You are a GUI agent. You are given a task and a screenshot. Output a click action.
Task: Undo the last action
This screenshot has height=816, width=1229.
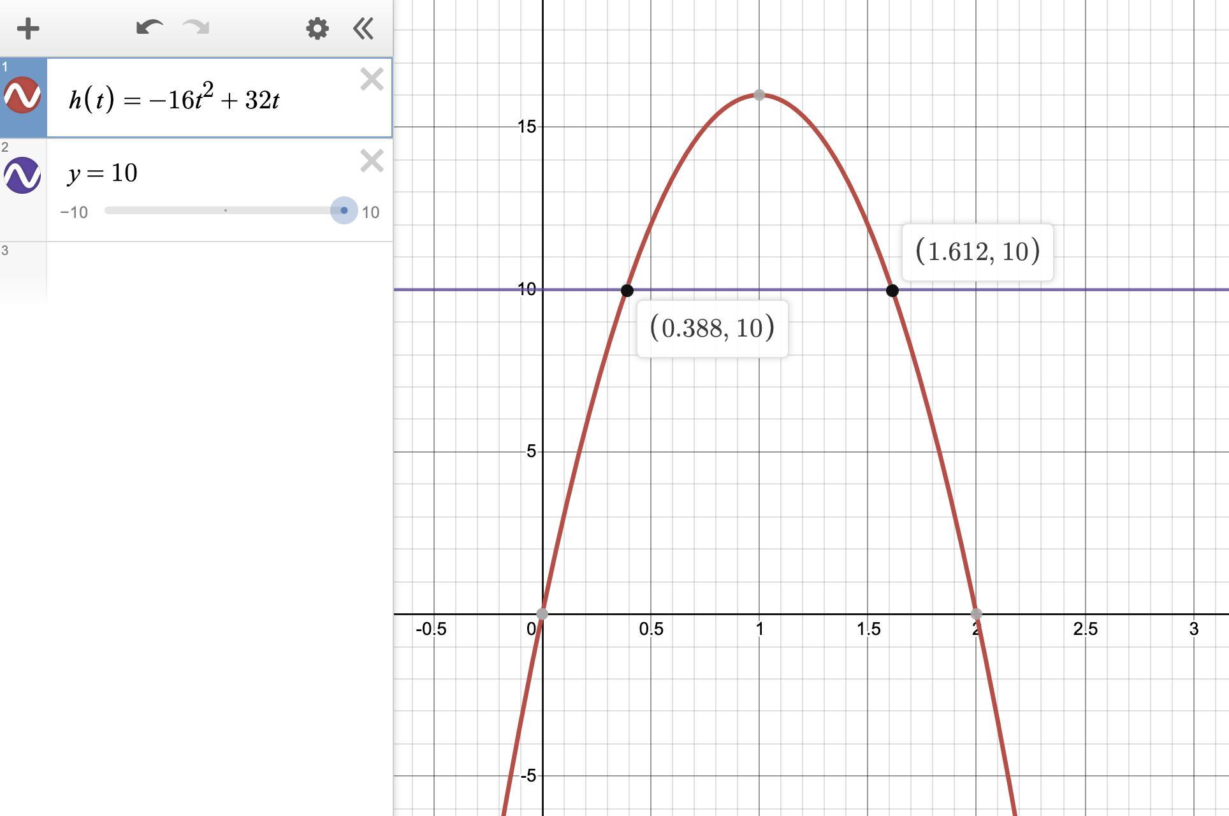(149, 27)
